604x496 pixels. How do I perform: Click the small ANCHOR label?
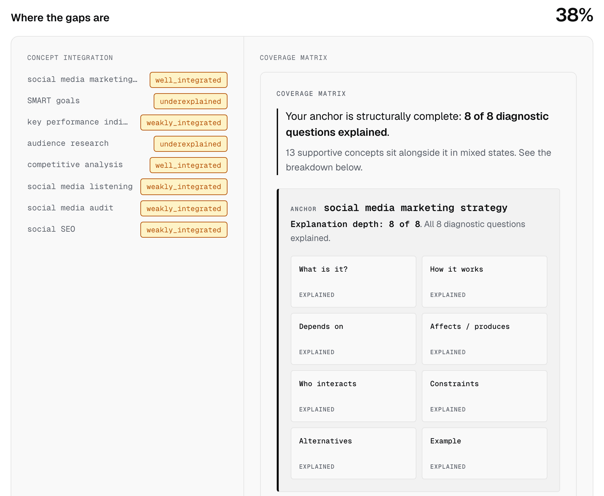click(x=303, y=209)
